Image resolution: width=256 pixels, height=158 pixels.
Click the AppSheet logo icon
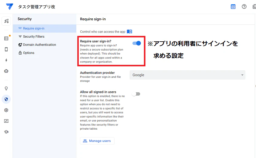(9, 7)
